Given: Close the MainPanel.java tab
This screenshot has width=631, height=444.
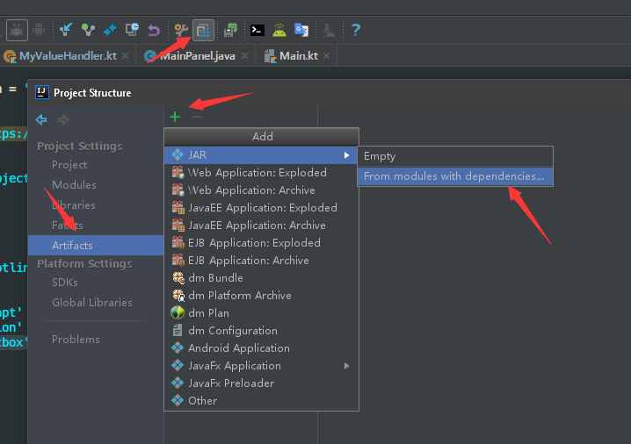Looking at the screenshot, I should pos(244,56).
